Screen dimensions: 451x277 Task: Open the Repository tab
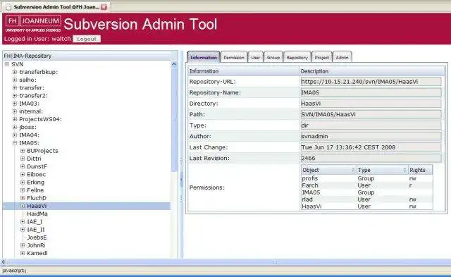coord(297,57)
